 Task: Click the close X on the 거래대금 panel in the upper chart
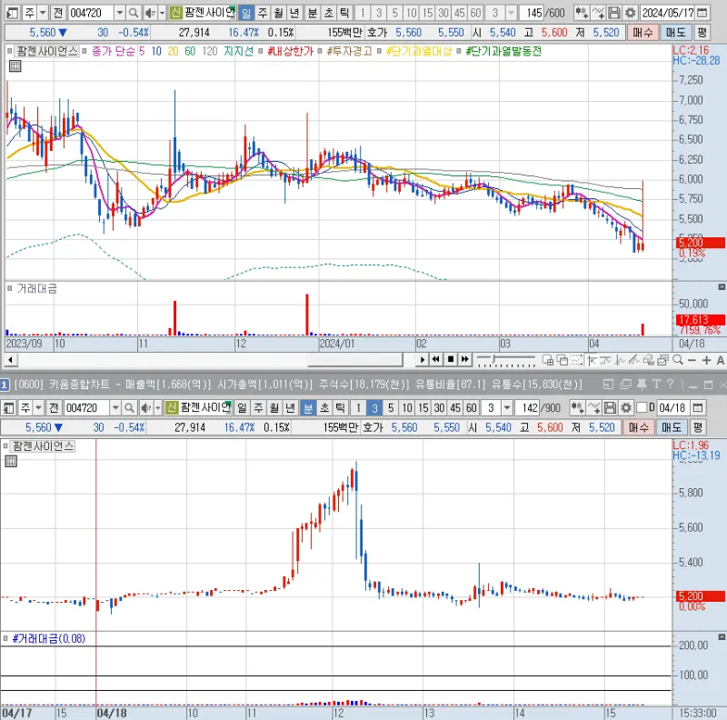(722, 287)
